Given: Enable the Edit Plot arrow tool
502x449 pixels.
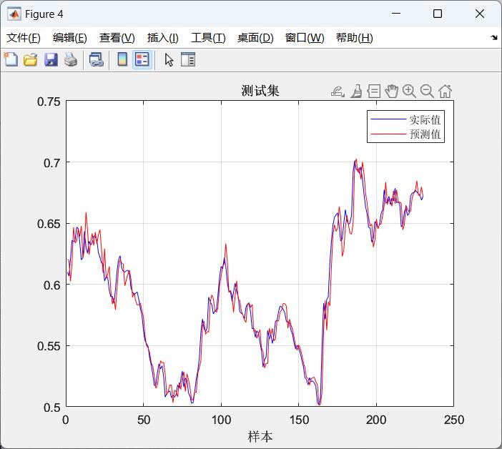Looking at the screenshot, I should tap(169, 60).
